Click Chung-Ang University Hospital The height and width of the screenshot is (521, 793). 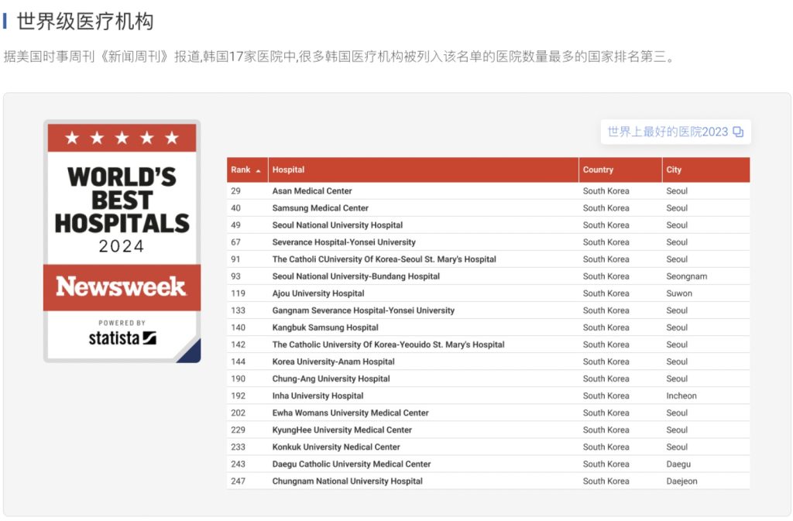click(x=331, y=379)
